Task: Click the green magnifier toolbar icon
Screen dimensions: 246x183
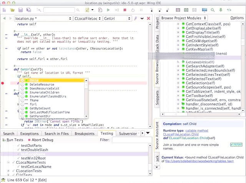Action: point(213,10)
